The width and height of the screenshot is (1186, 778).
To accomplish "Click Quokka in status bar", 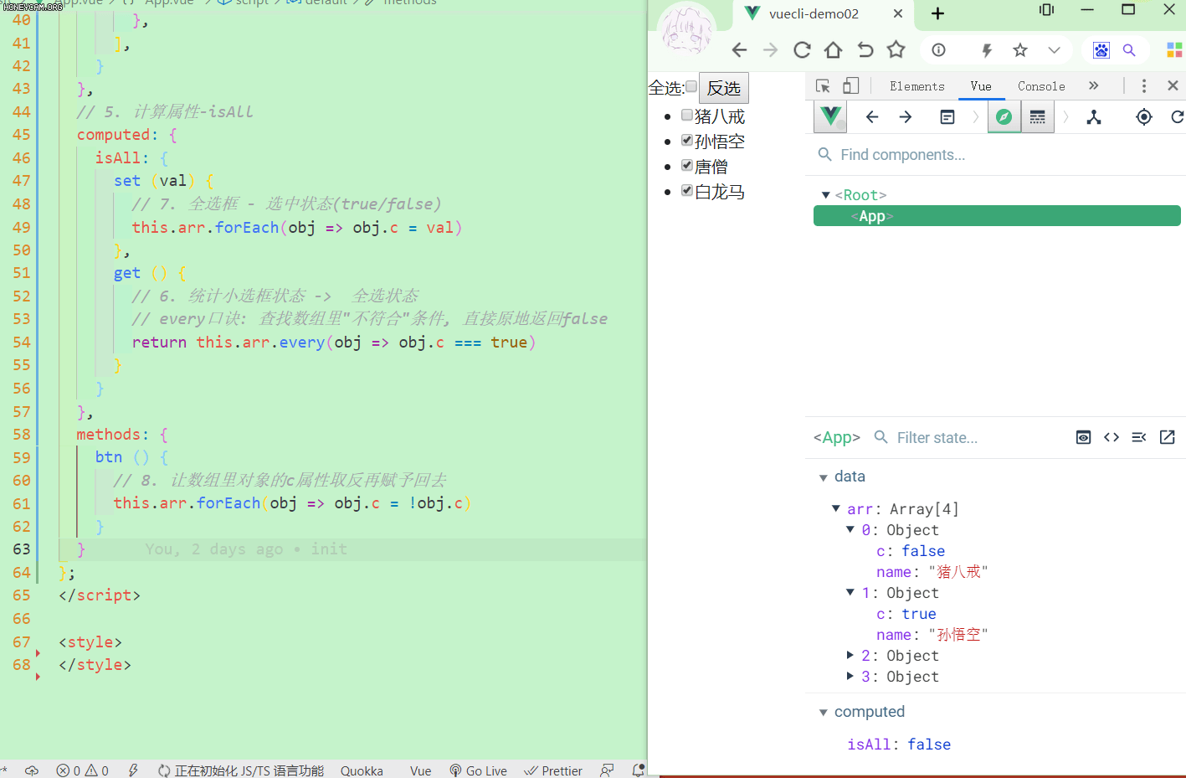I will pos(362,770).
